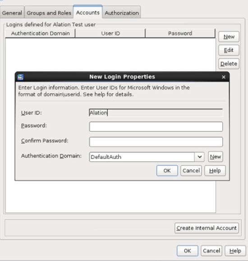Click the New Login Properties dialog icon
Viewport: 248px width, 261px height.
20,77
